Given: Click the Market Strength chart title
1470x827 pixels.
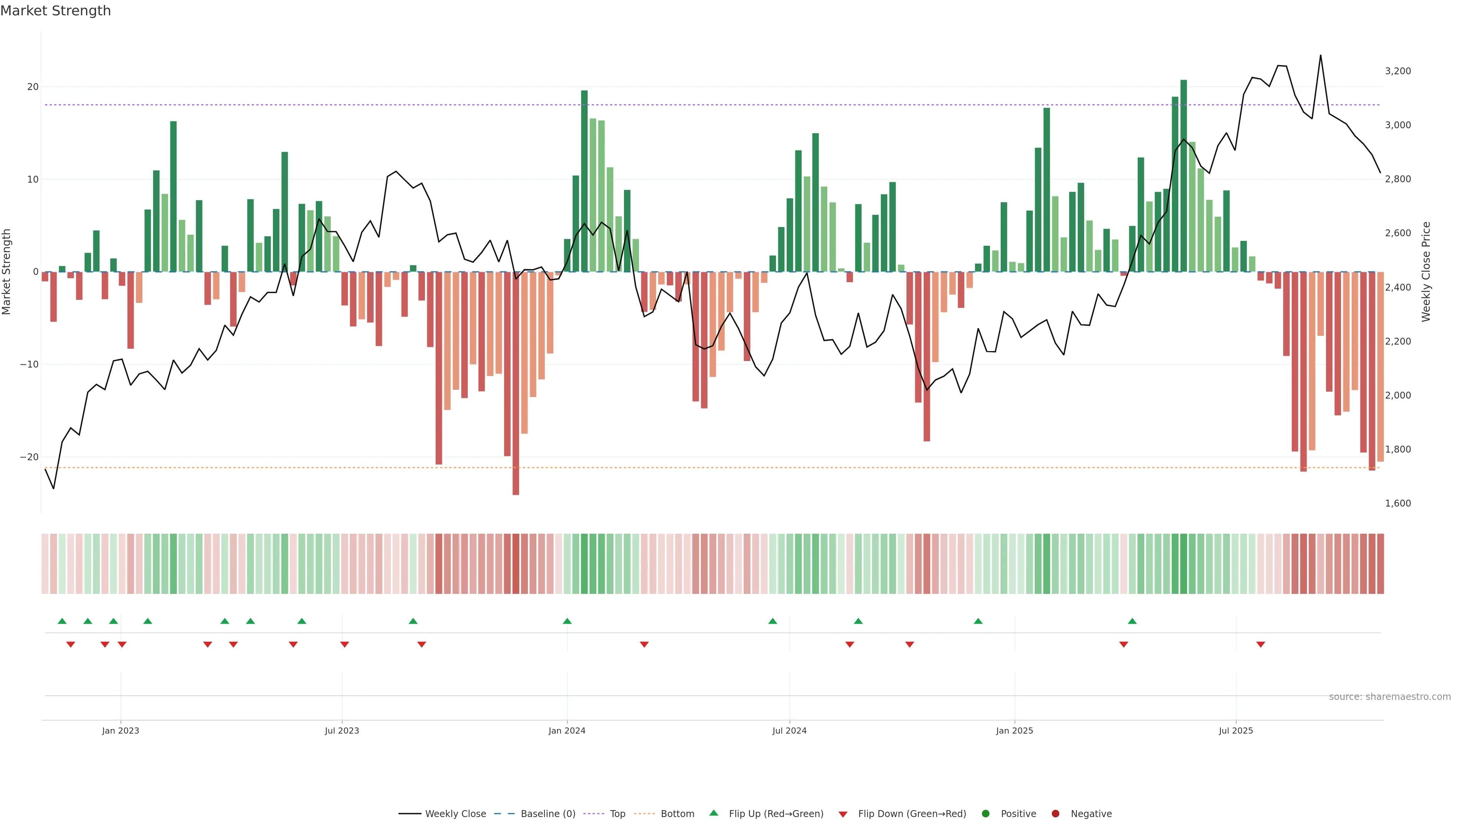Looking at the screenshot, I should [56, 11].
